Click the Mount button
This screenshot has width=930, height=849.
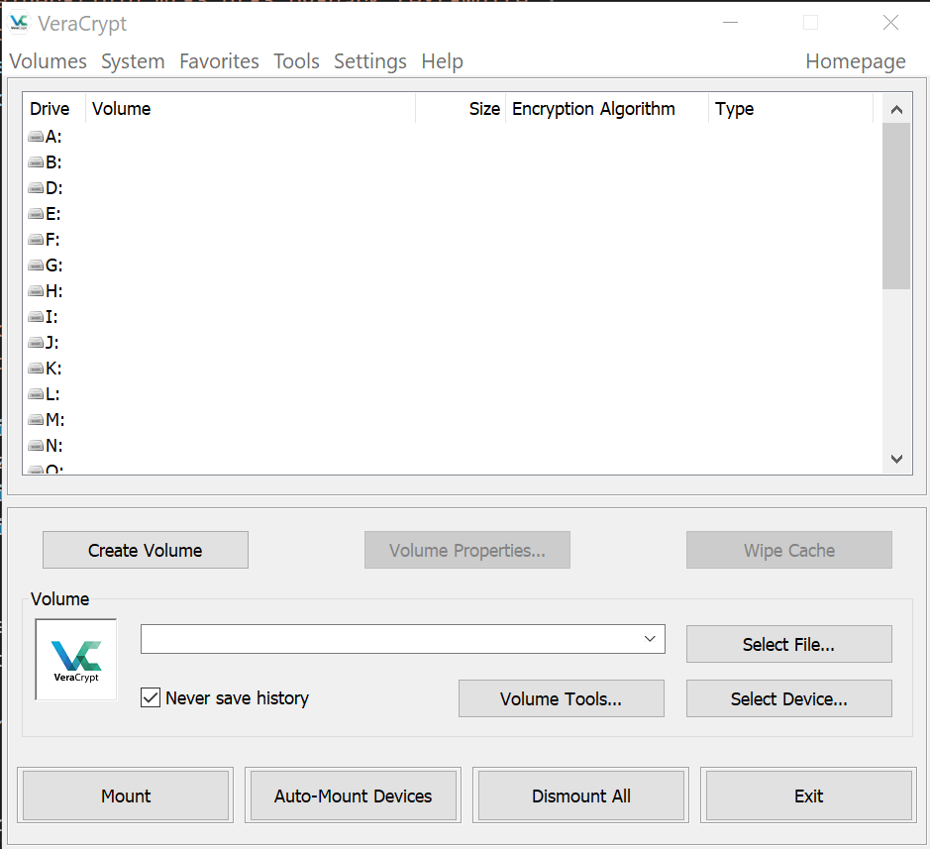click(126, 796)
